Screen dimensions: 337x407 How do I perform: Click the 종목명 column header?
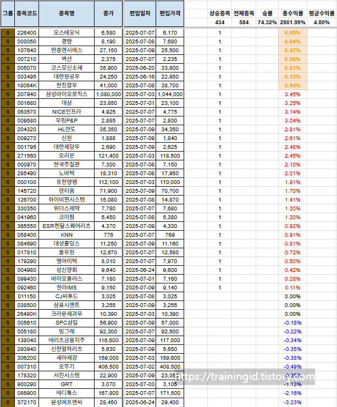67,14
